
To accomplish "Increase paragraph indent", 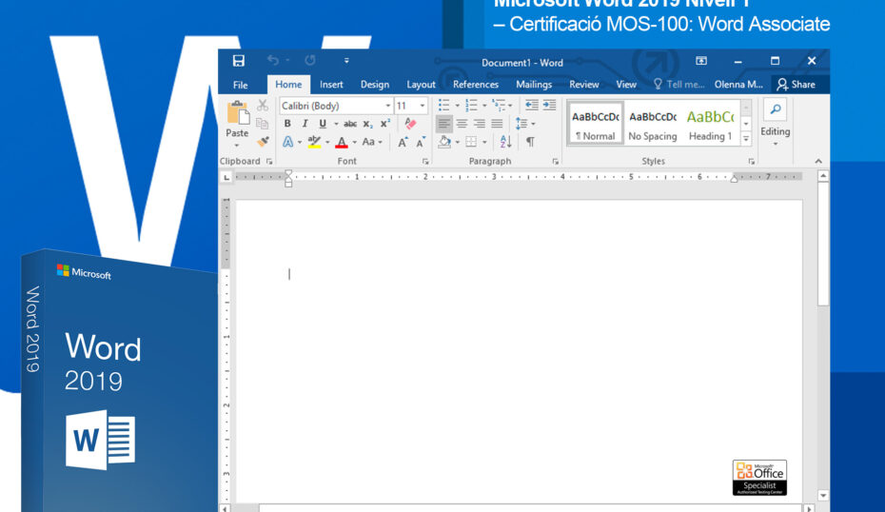I will [550, 105].
